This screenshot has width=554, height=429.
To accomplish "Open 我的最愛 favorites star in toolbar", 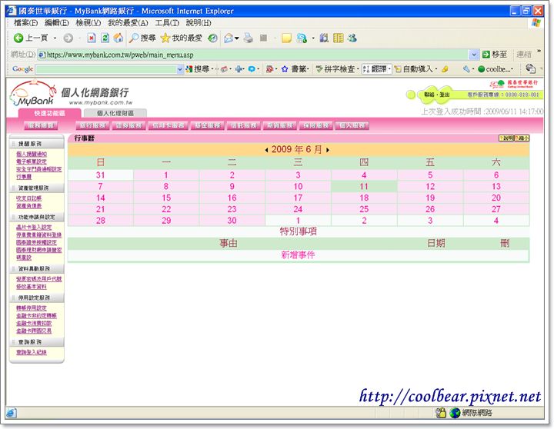I will (182, 38).
